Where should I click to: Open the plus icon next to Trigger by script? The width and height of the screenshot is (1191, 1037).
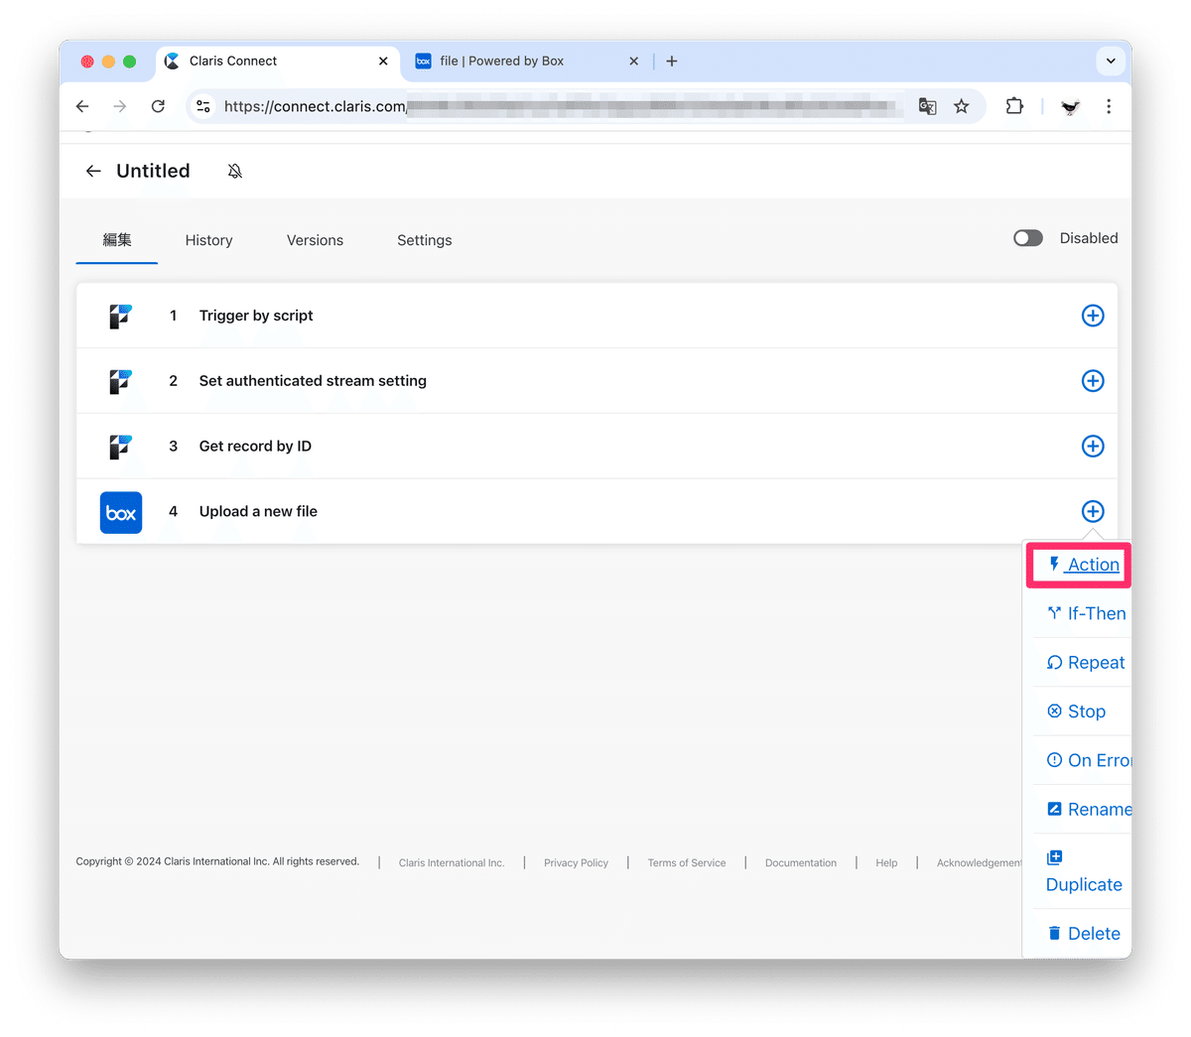(1093, 316)
